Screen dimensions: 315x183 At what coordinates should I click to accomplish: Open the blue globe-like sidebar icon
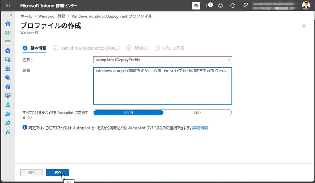(x=8, y=87)
